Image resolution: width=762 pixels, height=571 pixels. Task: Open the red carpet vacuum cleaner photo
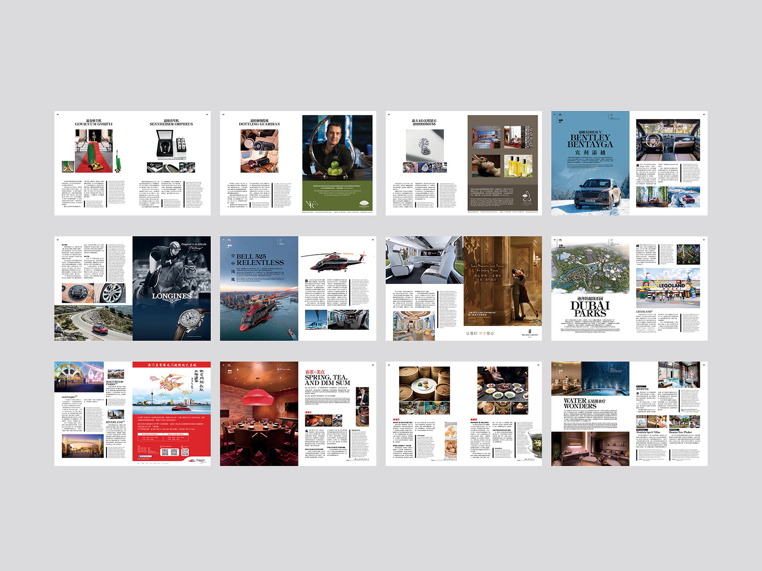tap(94, 151)
